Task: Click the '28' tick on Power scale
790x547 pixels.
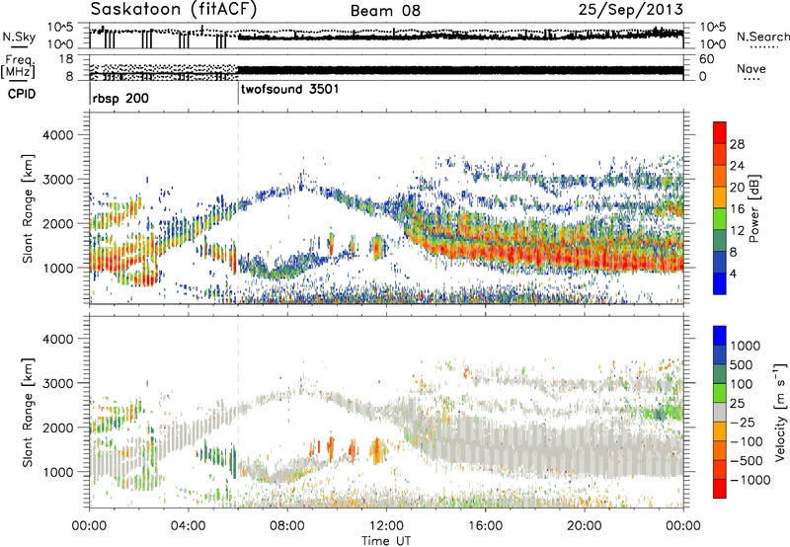Action: [x=737, y=144]
